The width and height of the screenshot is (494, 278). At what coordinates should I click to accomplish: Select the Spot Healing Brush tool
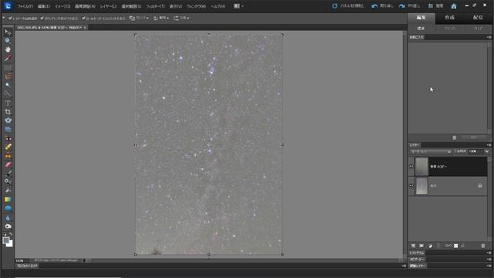pos(8,147)
